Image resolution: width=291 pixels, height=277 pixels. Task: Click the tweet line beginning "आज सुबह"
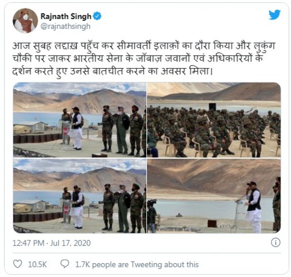click(x=144, y=46)
